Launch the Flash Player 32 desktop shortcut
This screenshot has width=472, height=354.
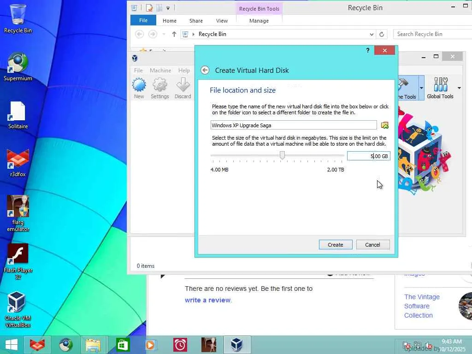[18, 262]
